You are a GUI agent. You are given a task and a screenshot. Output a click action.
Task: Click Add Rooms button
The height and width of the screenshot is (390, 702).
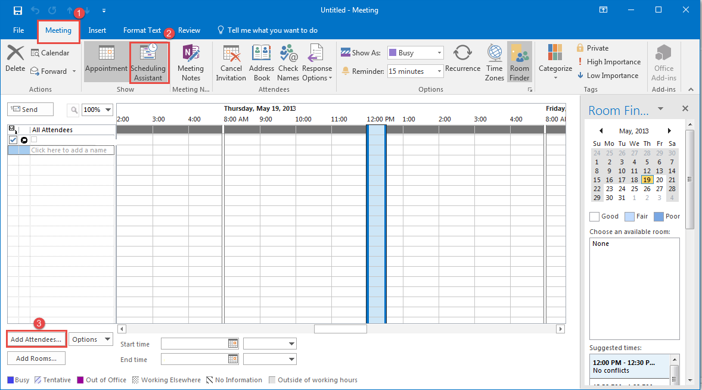point(36,358)
